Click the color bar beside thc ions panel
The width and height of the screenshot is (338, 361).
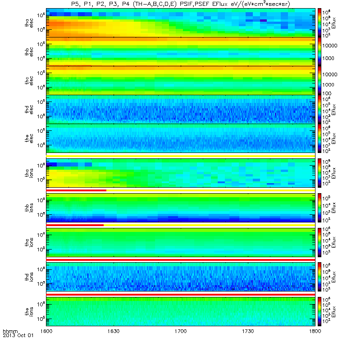(320, 242)
